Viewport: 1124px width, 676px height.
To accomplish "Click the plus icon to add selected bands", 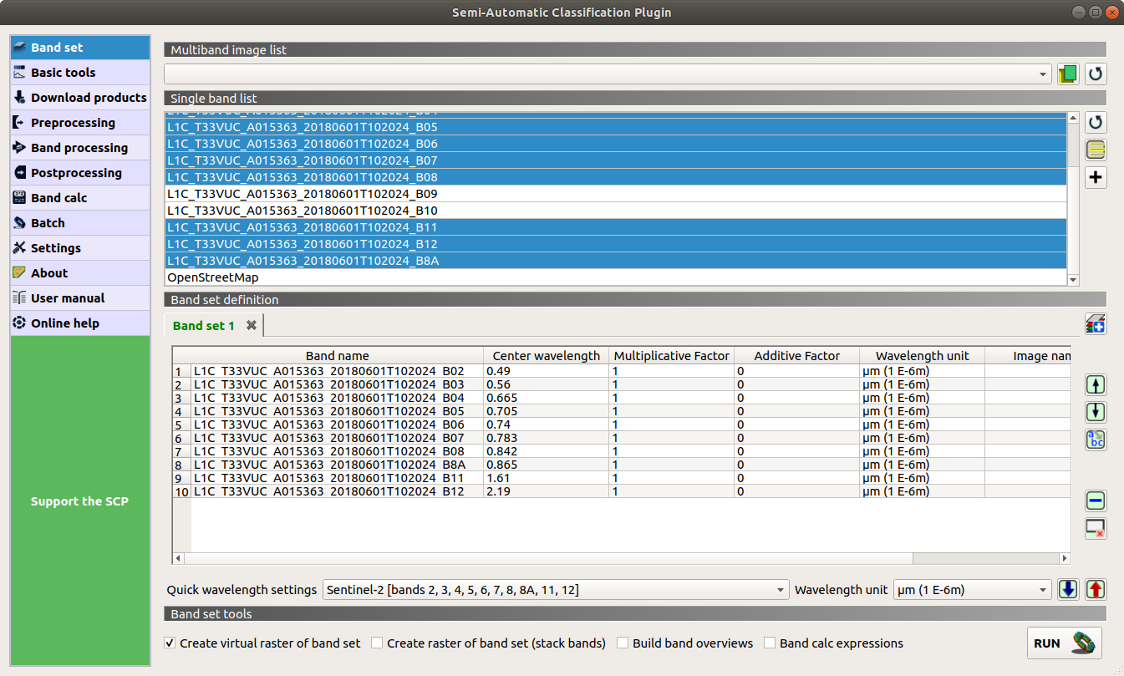I will click(1096, 177).
